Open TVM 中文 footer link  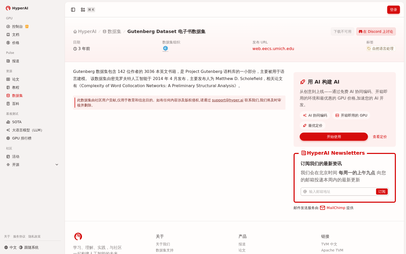329,244
